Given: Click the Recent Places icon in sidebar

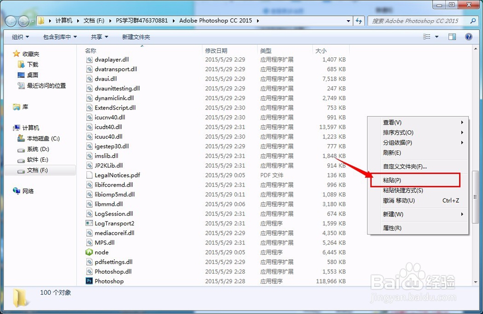Looking at the screenshot, I should pos(21,85).
